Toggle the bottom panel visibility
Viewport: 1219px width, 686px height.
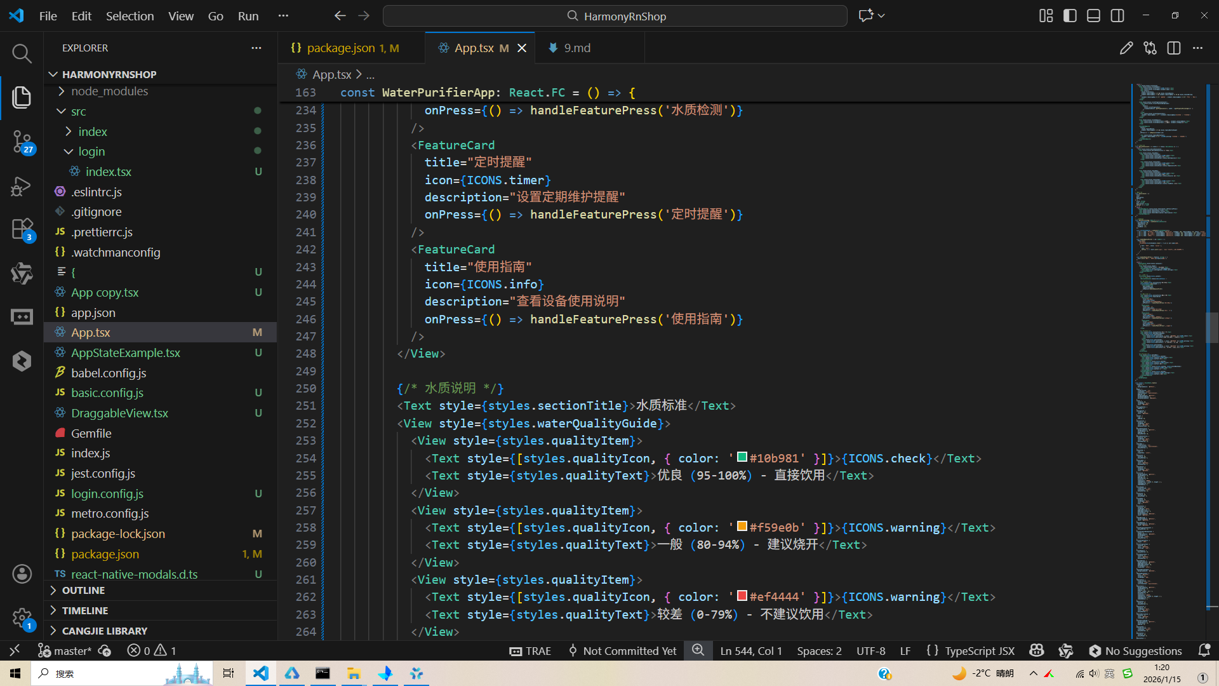pos(1093,16)
